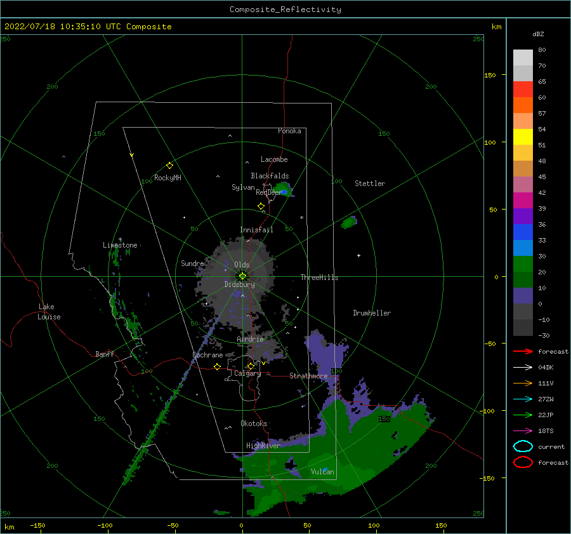Click the Strathmore label
Screen dimensions: 571x534
click(x=308, y=376)
